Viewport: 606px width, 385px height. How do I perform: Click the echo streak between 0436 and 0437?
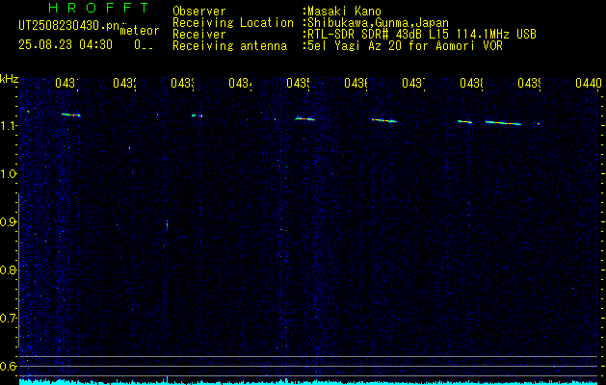(x=384, y=120)
